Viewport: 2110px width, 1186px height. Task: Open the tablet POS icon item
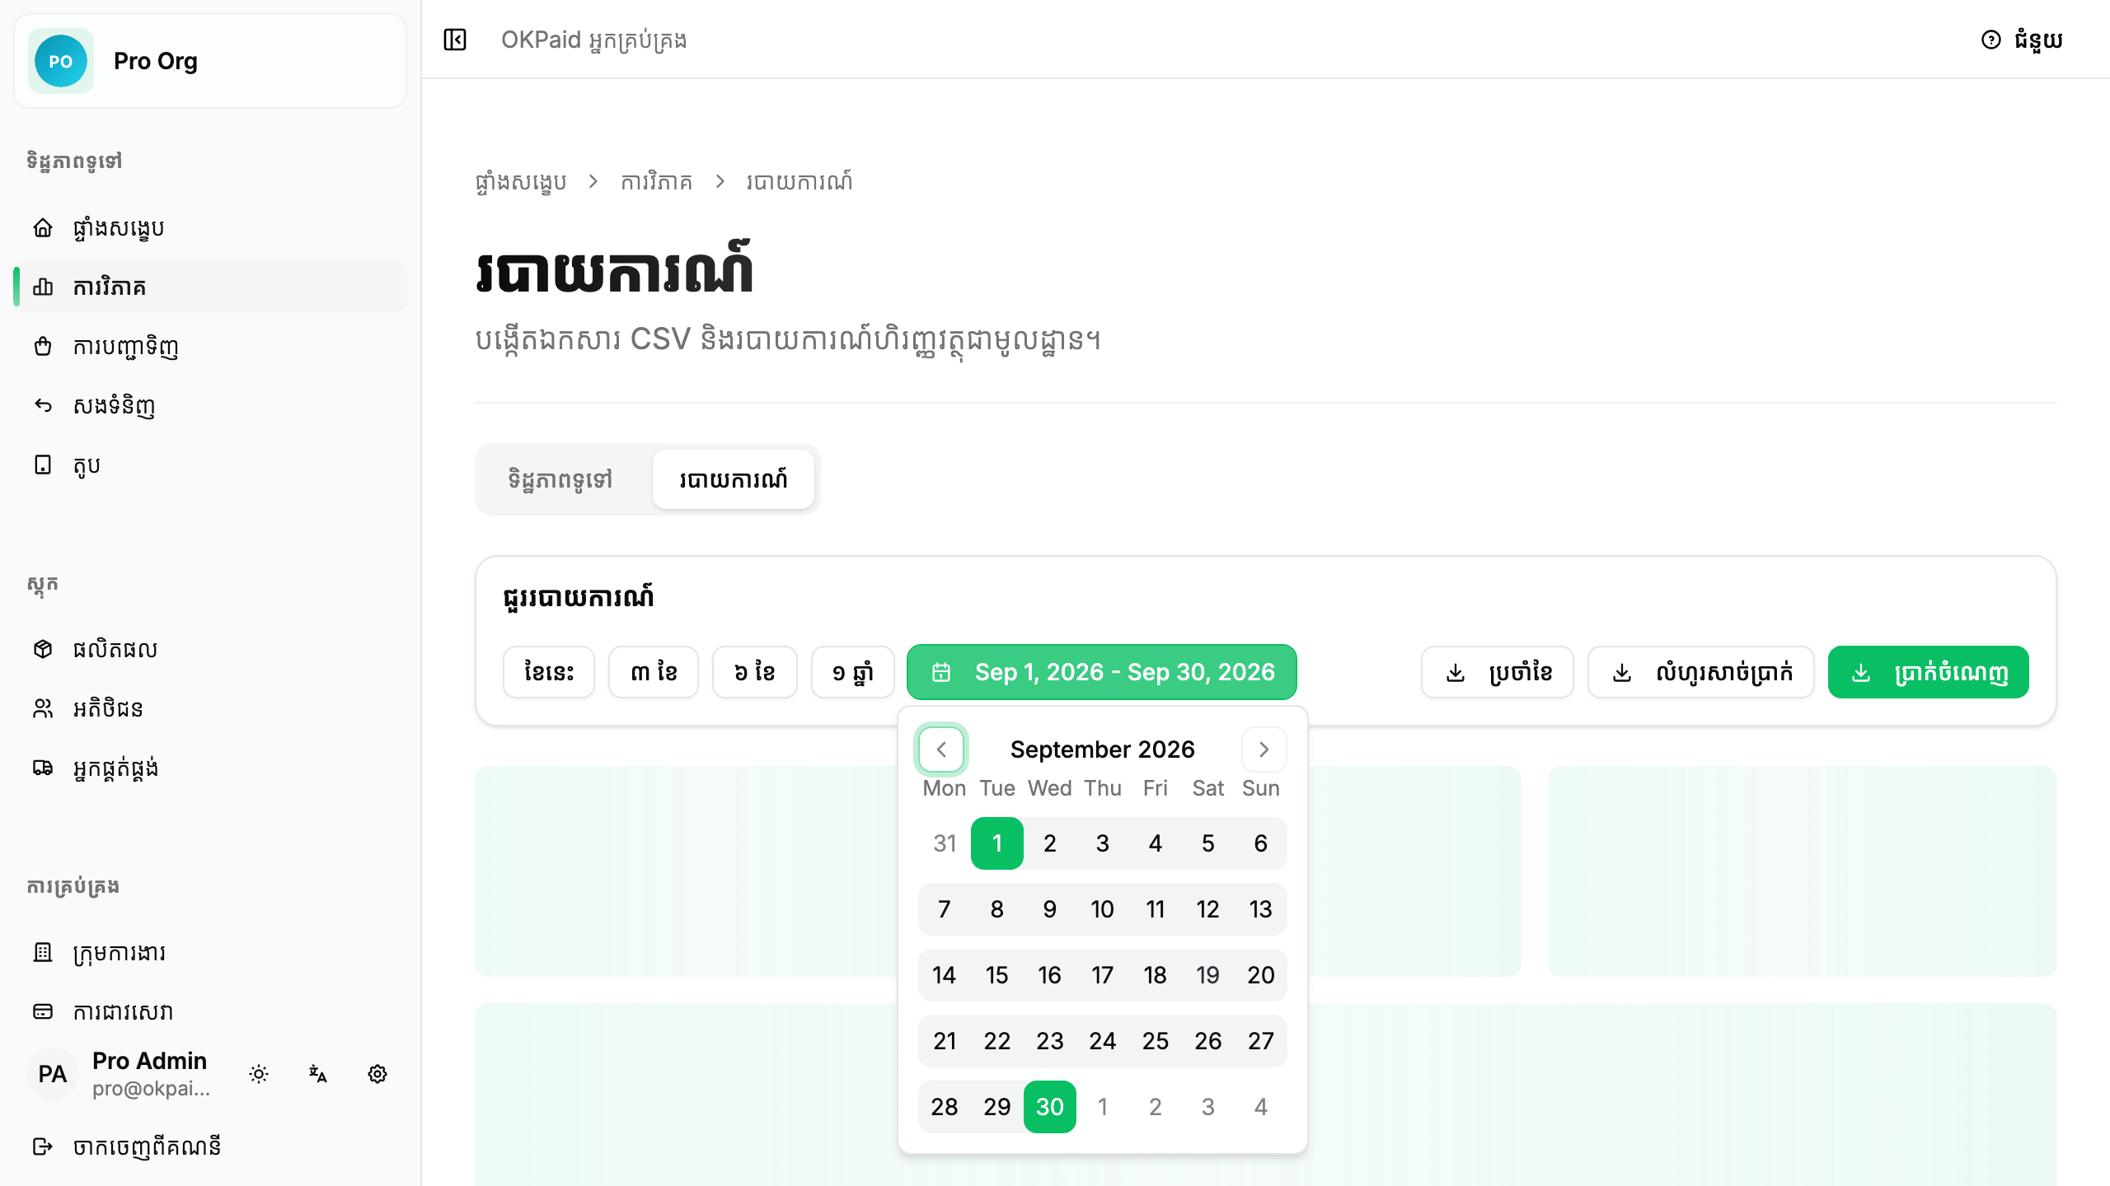point(211,465)
